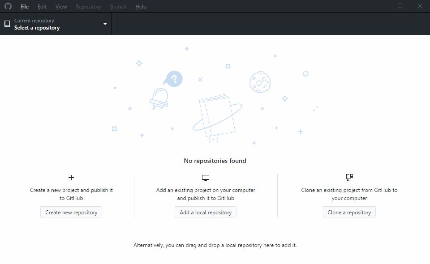The height and width of the screenshot is (264, 430).
Task: Open the Help menu
Action: click(141, 7)
